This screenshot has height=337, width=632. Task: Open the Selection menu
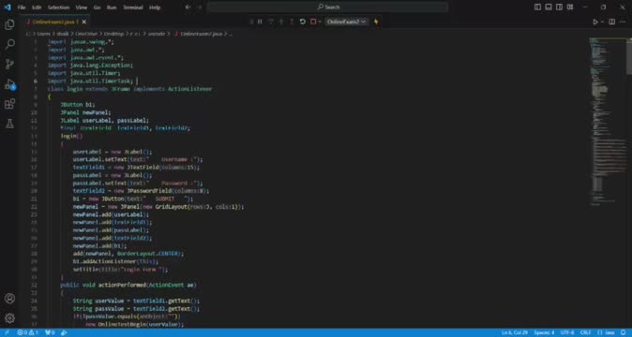58,7
